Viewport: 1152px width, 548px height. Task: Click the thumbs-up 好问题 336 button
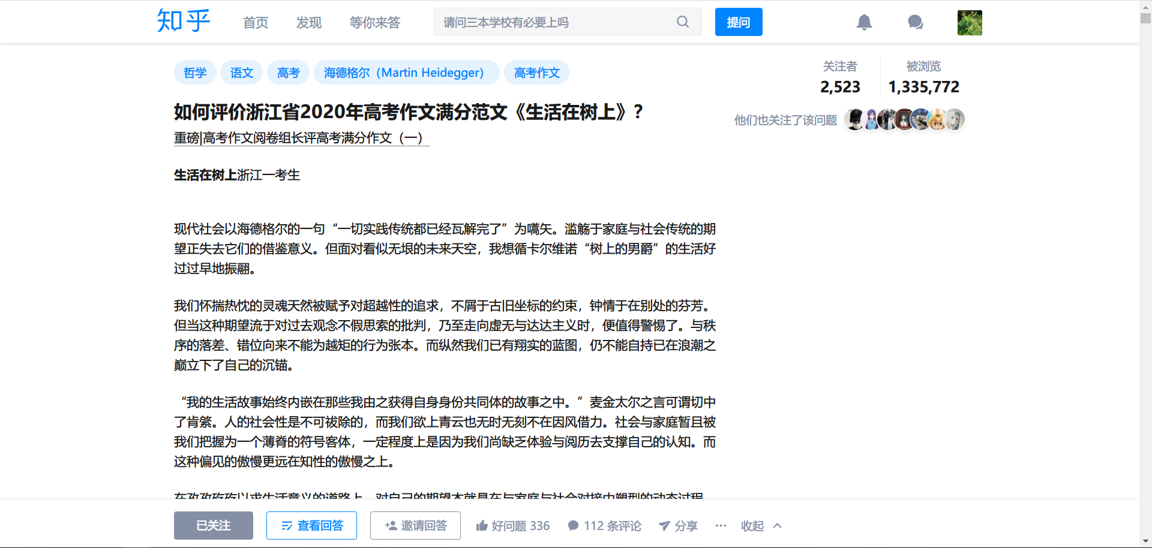(512, 526)
